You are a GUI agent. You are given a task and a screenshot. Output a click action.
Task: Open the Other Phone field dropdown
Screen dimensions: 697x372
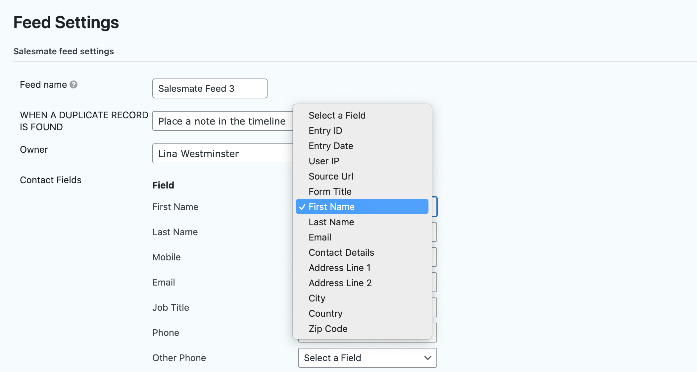[x=367, y=358]
